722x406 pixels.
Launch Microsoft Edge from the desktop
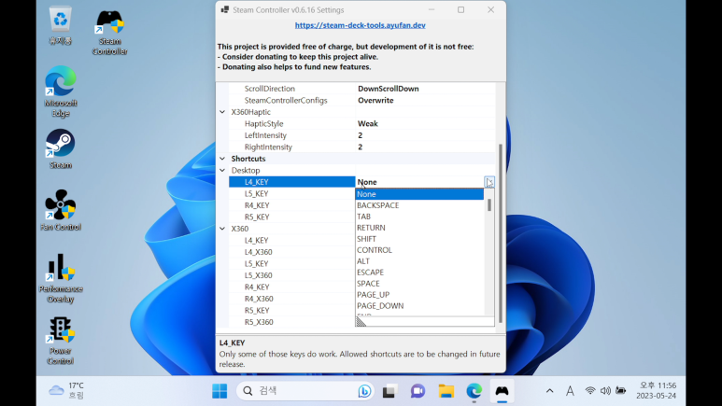click(x=61, y=91)
